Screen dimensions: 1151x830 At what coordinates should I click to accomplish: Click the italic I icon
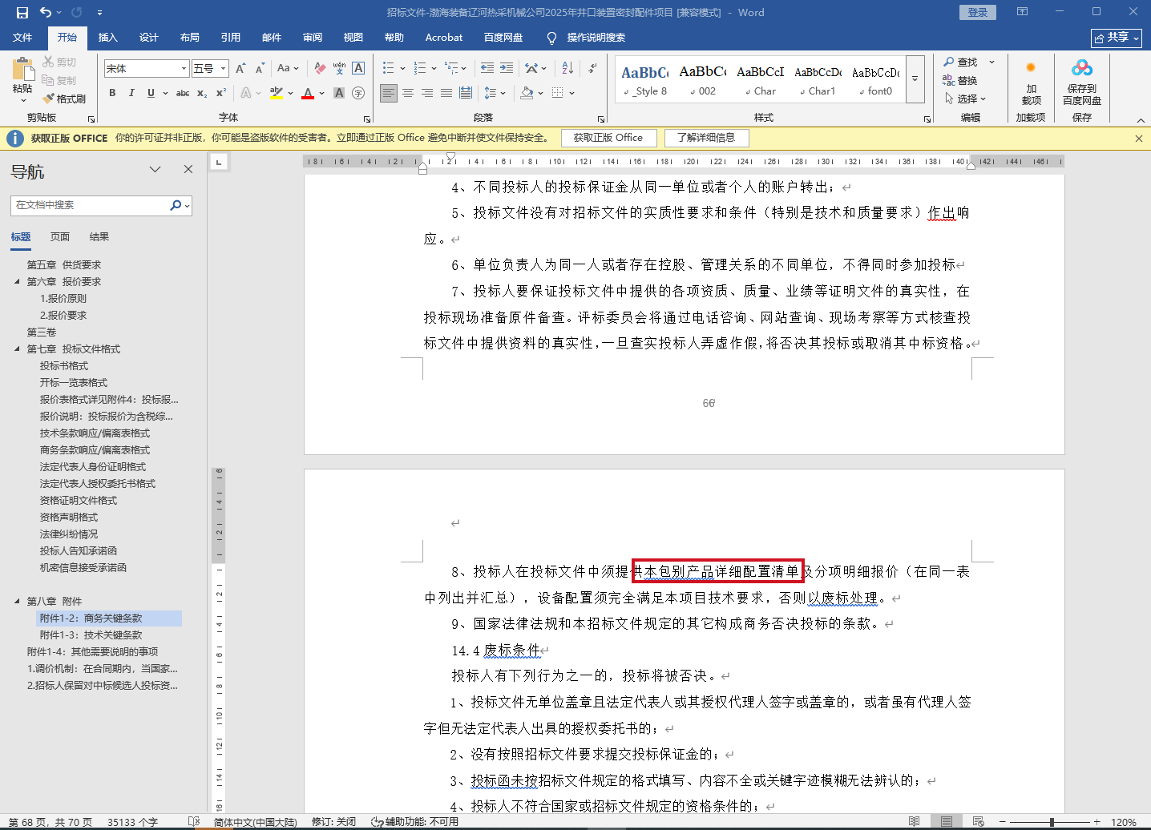click(131, 93)
